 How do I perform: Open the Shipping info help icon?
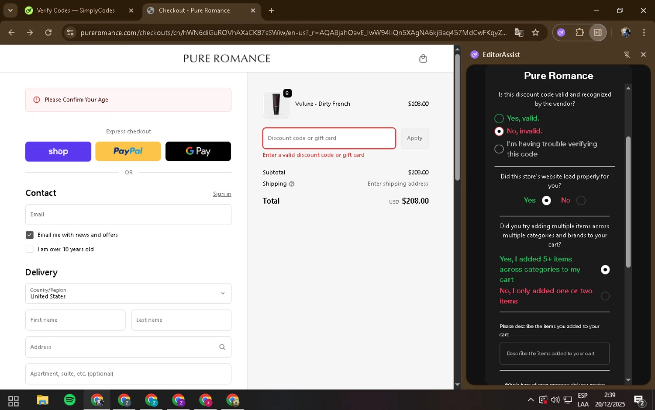click(x=292, y=184)
